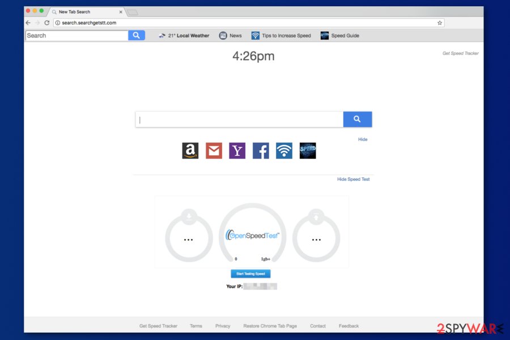Open Get Speed Tracker footer link
Viewport: 510px width, 340px height.
click(159, 326)
